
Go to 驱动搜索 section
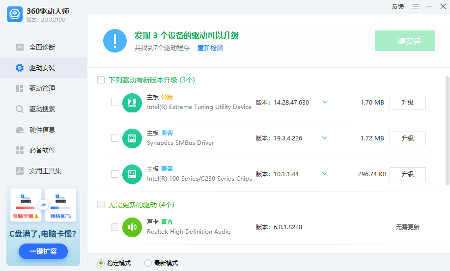pos(44,109)
